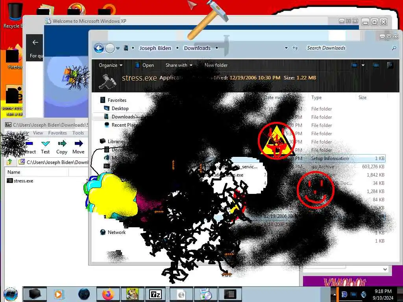This screenshot has height=302, width=403.
Task: Select Favorites in the navigation pane
Action: pyautogui.click(x=116, y=100)
